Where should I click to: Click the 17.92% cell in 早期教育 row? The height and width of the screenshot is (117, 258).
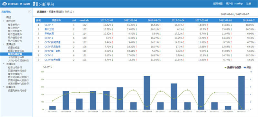pos(180,34)
